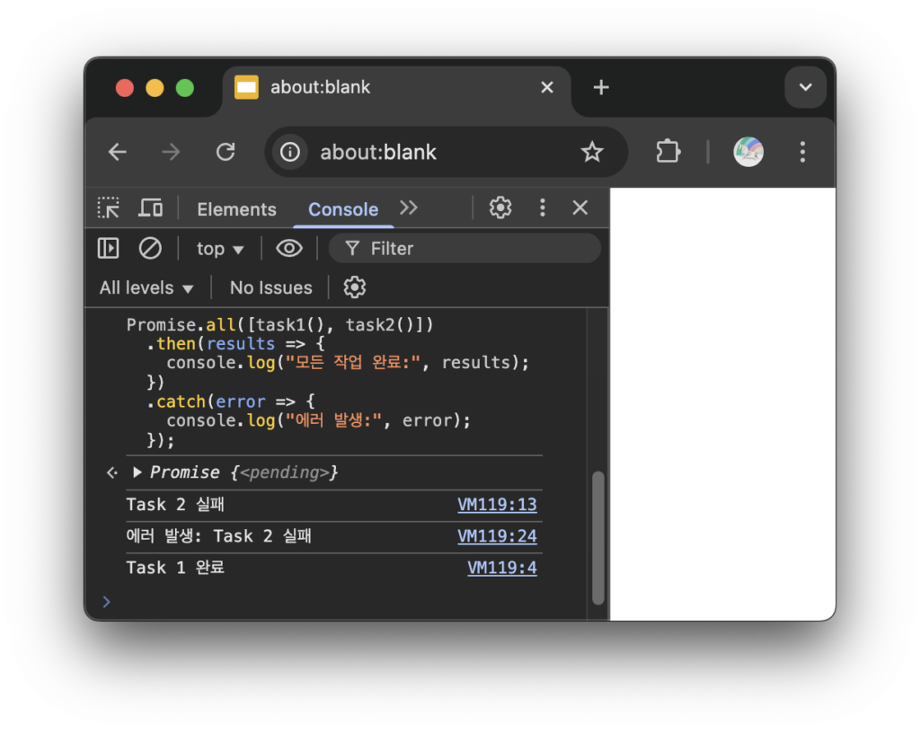
Task: Open DevTools settings gear
Action: click(x=500, y=207)
